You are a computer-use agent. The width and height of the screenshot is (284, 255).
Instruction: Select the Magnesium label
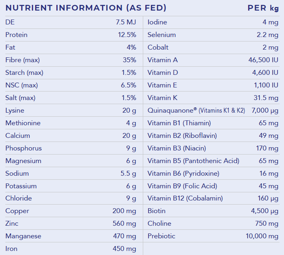[23, 161]
